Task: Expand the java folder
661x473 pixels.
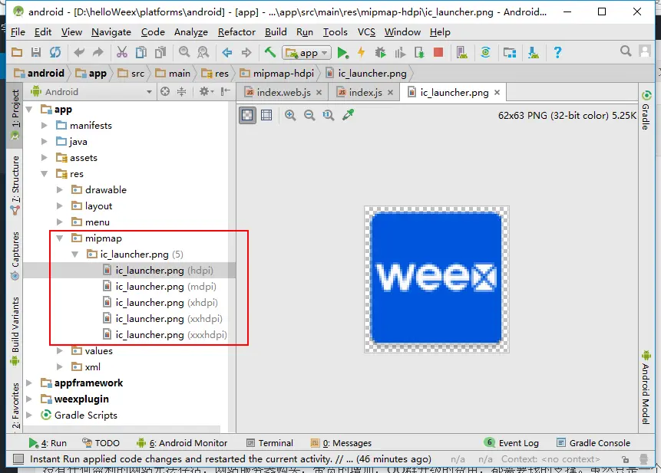Action: pyautogui.click(x=45, y=141)
